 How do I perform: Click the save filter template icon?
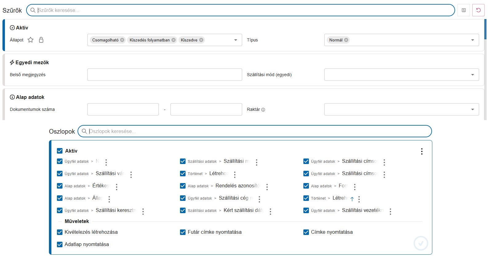463,10
